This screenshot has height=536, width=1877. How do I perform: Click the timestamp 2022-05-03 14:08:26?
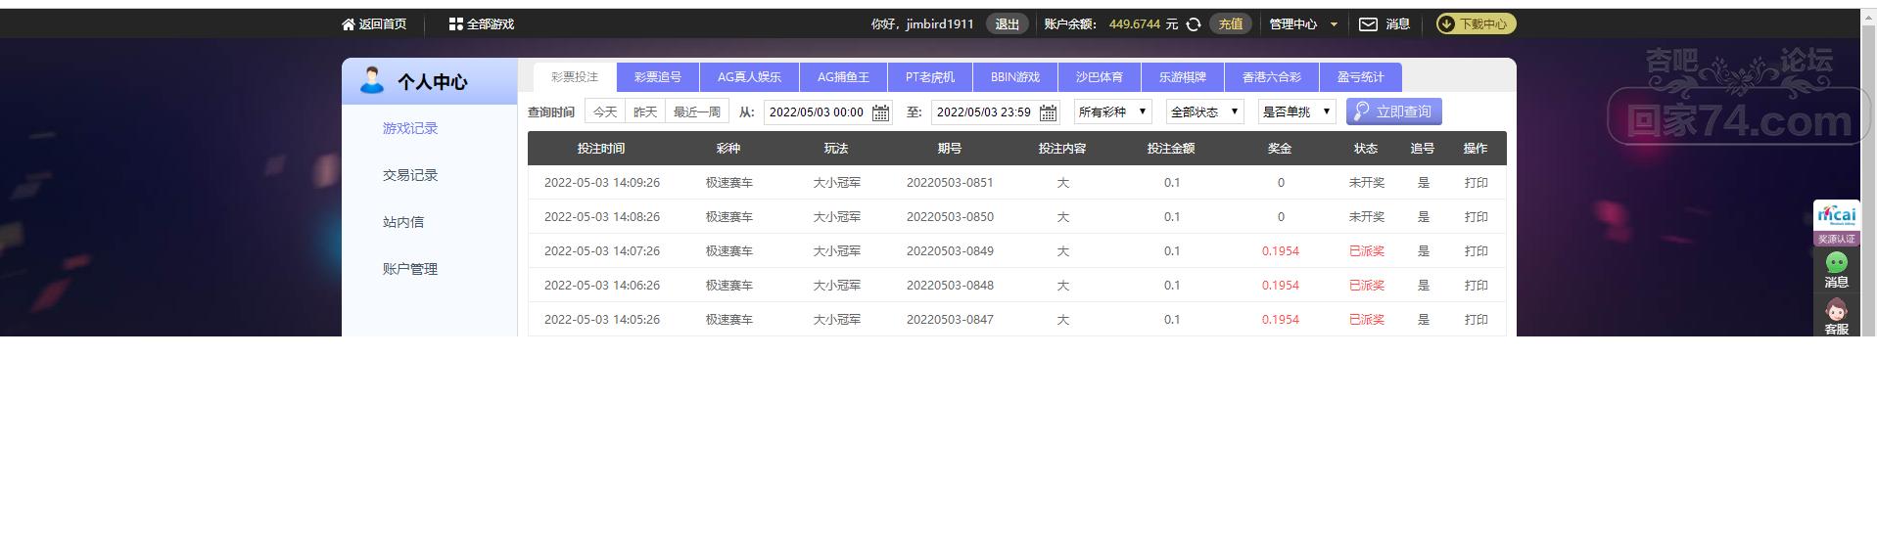[602, 217]
